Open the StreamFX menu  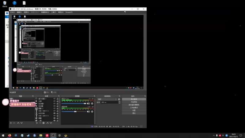pyautogui.click(x=69, y=12)
